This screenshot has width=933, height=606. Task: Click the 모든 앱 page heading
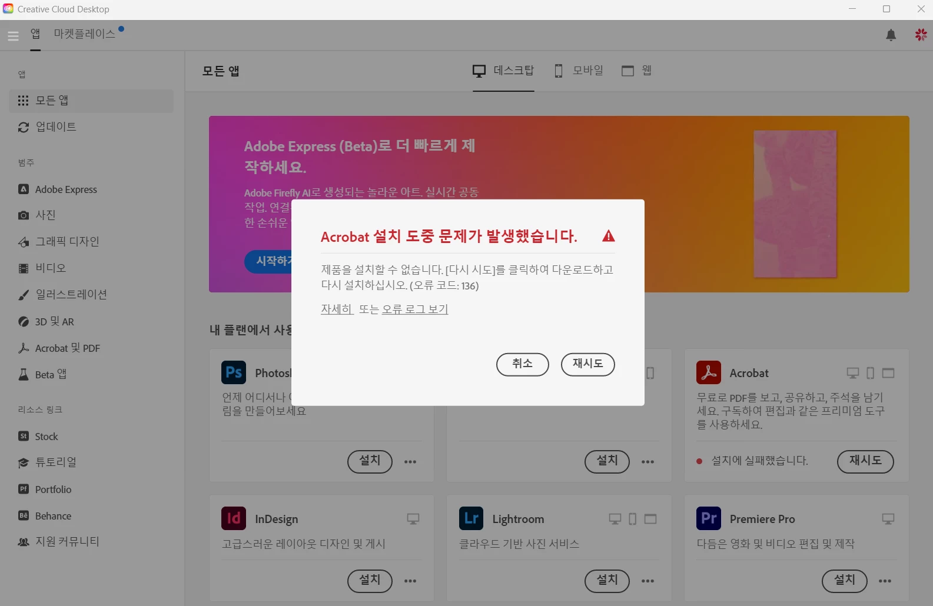point(221,71)
